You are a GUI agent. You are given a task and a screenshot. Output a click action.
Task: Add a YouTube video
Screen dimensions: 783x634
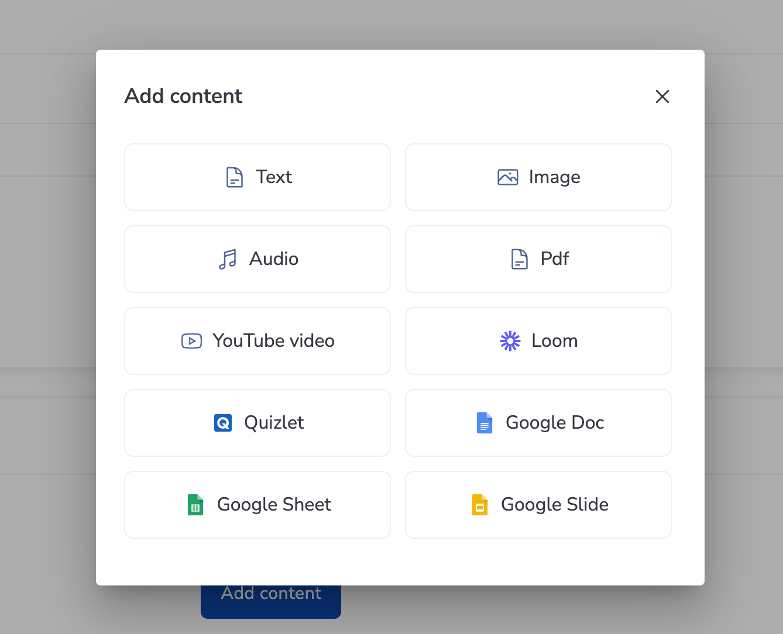[x=257, y=341]
